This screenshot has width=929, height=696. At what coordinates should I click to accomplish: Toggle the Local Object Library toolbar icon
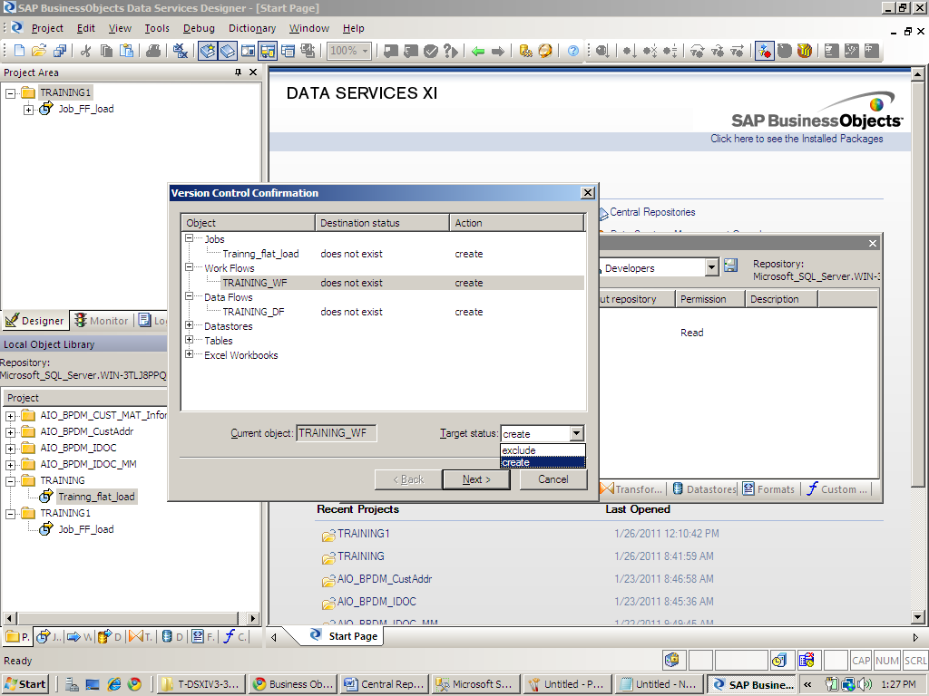208,51
